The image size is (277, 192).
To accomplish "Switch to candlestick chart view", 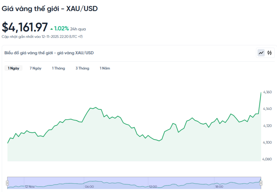I will (x=269, y=53).
